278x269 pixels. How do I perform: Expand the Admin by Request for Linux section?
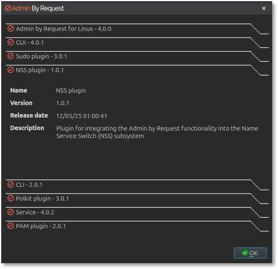[x=63, y=29]
